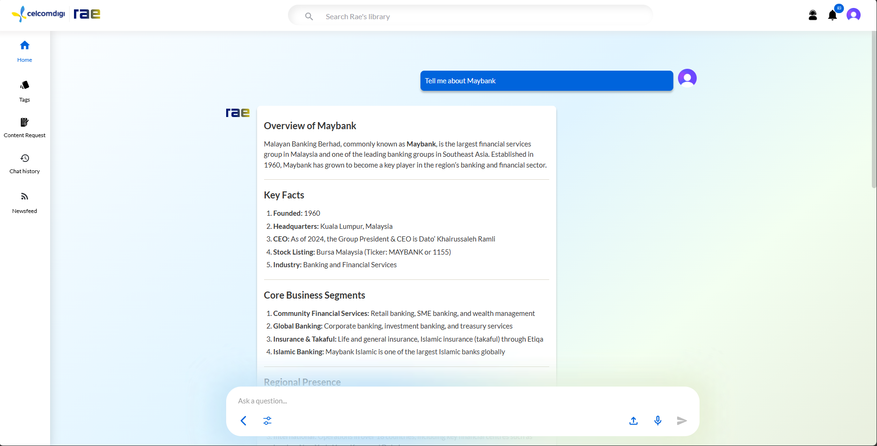Click the rae logo in header
The image size is (877, 446).
pyautogui.click(x=87, y=14)
